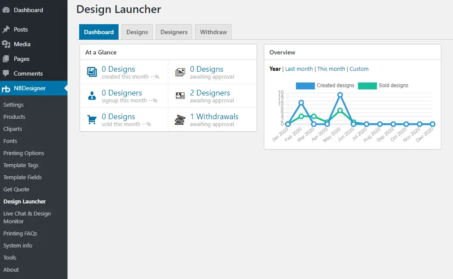453x279 pixels.
Task: Click the created designs picture icon
Action: [92, 72]
